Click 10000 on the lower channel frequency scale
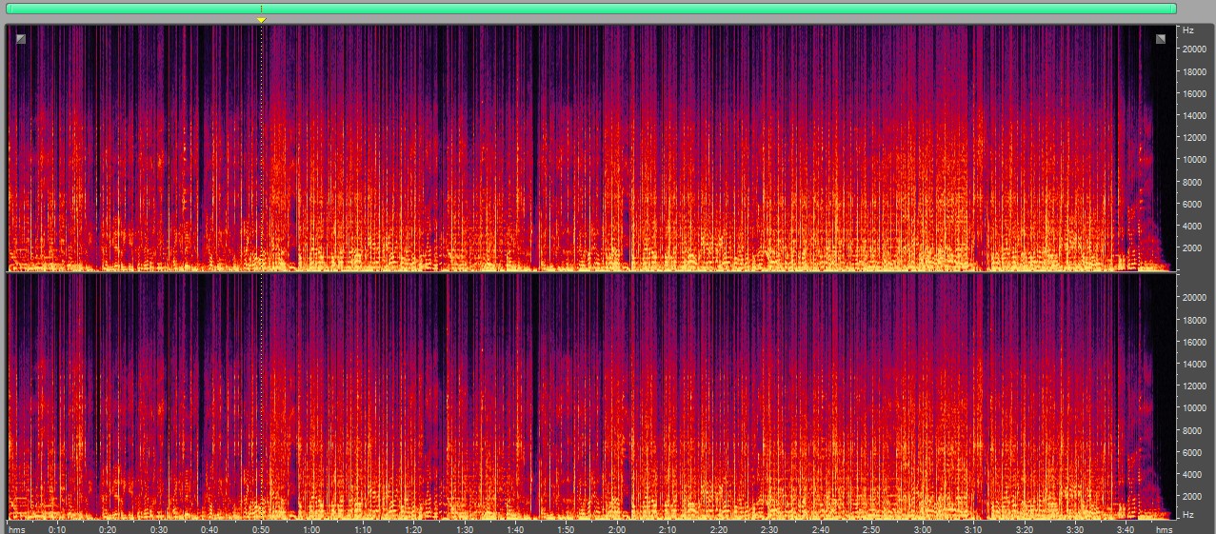 point(1195,407)
